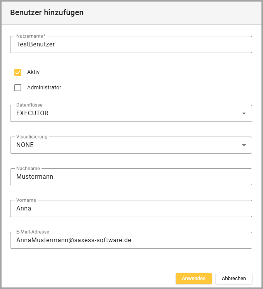Focus the Nutzername input field

click(x=131, y=44)
